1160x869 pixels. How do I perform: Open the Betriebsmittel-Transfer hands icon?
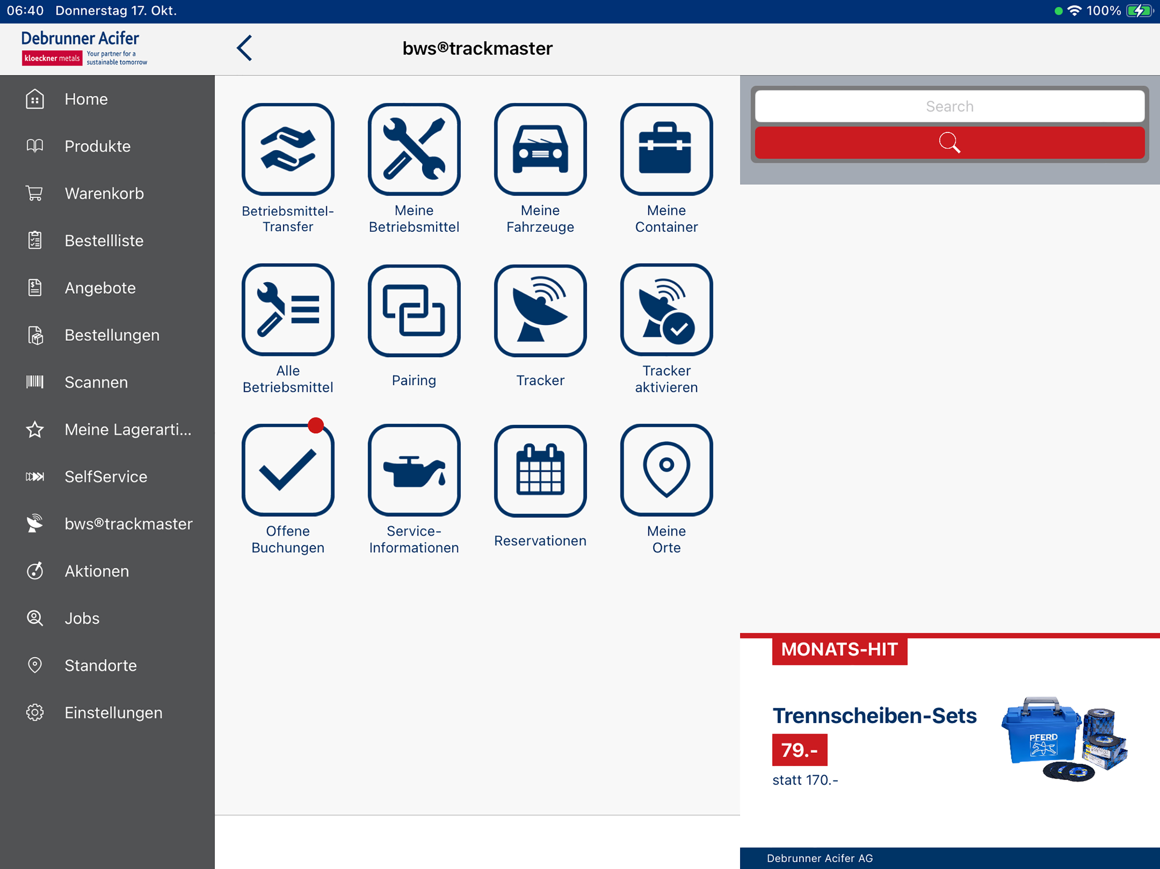[287, 149]
